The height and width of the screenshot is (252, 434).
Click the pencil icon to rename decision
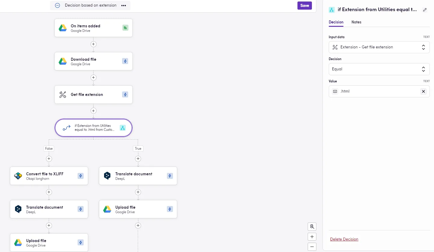425,10
